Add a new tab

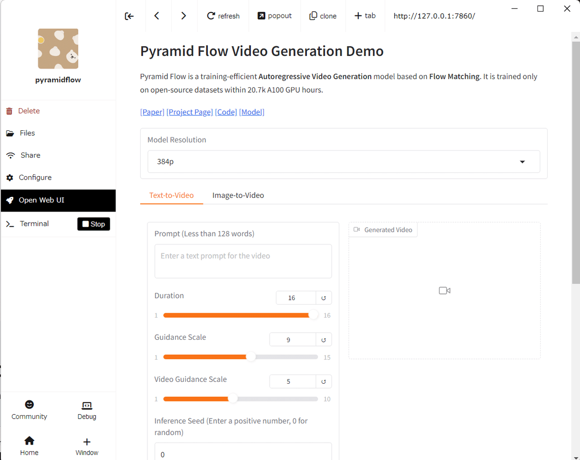[365, 16]
